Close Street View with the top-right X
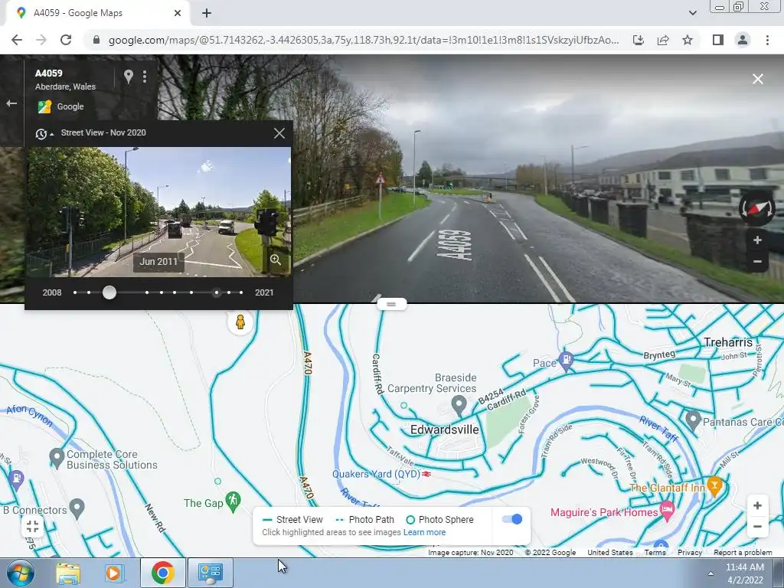Viewport: 784px width, 588px height. click(x=757, y=79)
